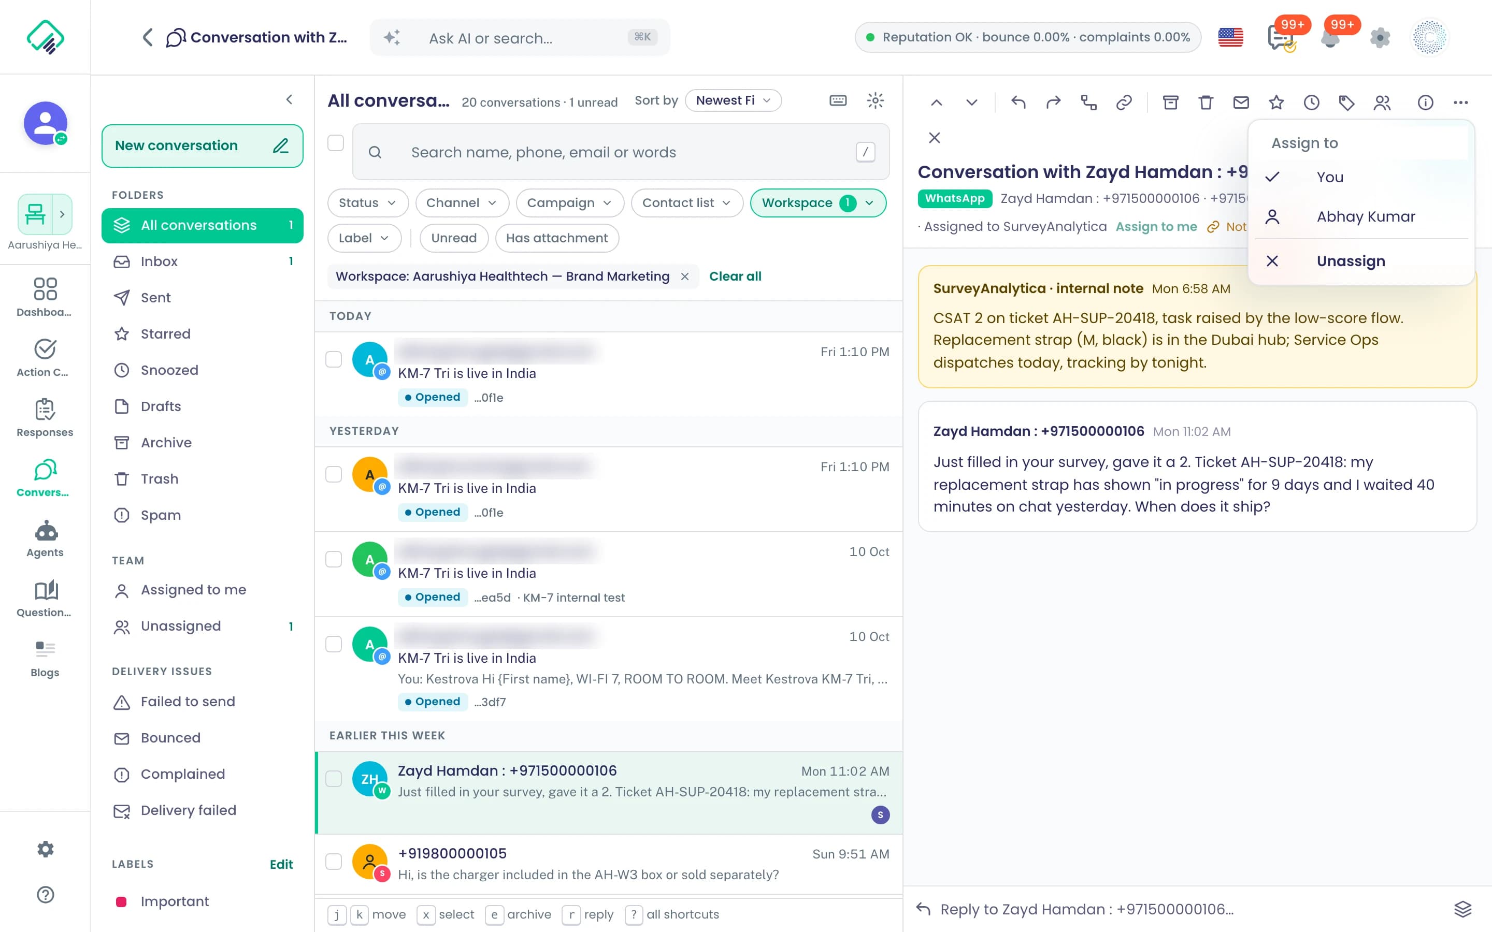Open the Channel filter dropdown
1492x932 pixels.
click(462, 203)
